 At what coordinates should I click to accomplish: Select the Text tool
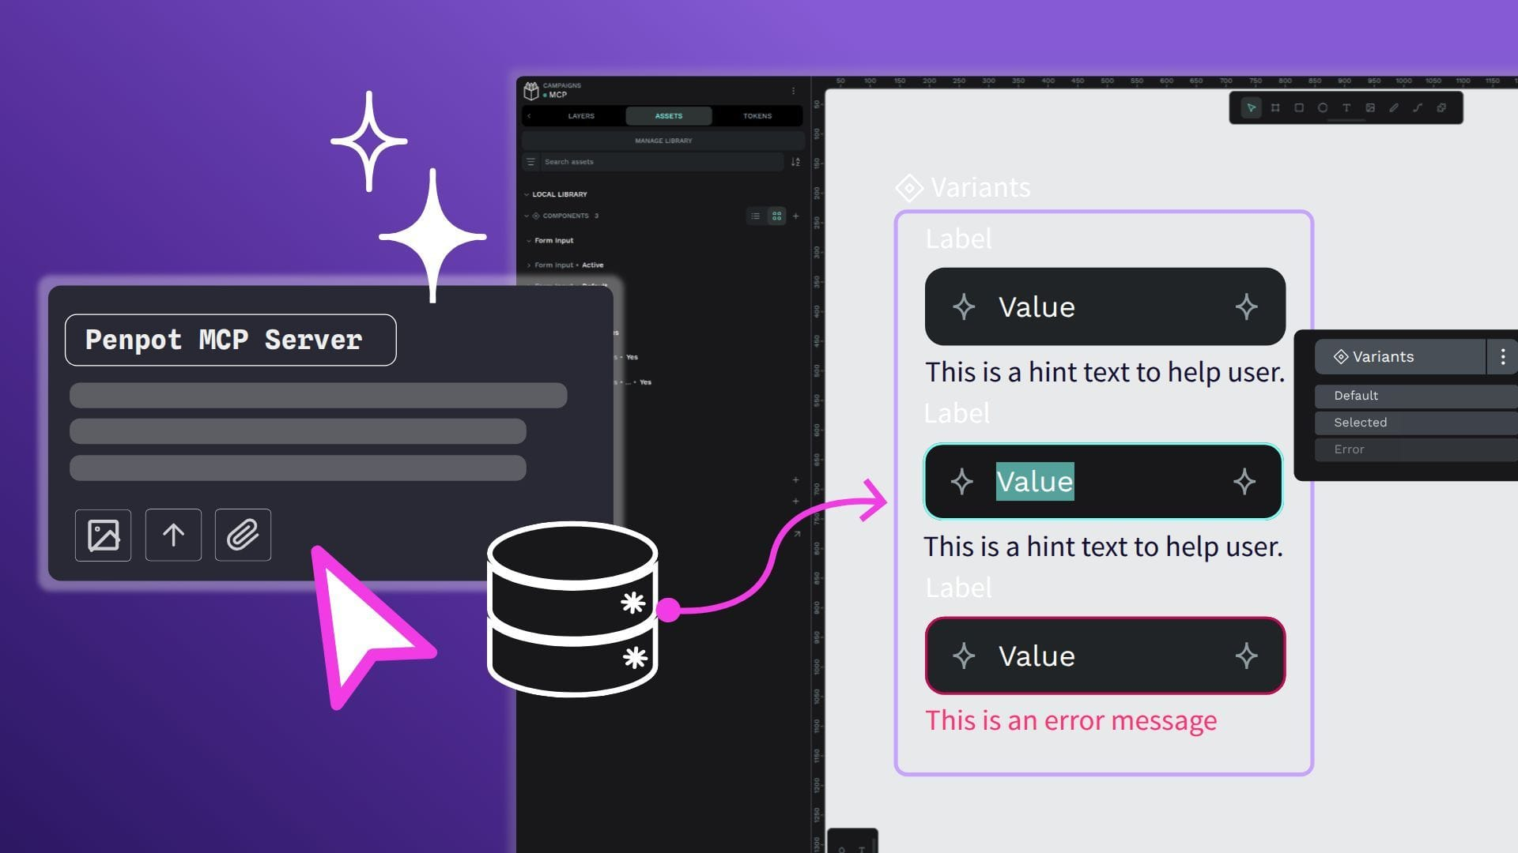(1346, 108)
